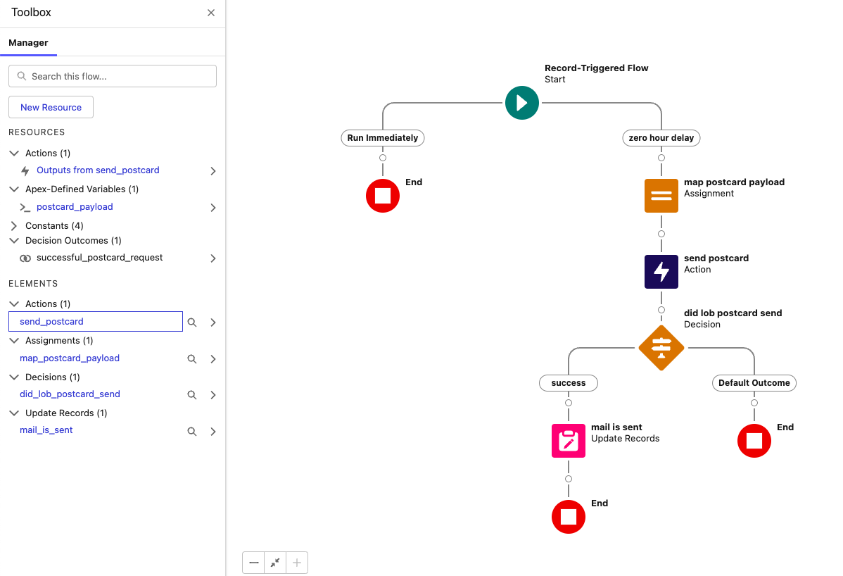Image resolution: width=843 pixels, height=576 pixels.
Task: Locate mail_is_sent on canvas via magnifier icon
Action: [x=191, y=432]
